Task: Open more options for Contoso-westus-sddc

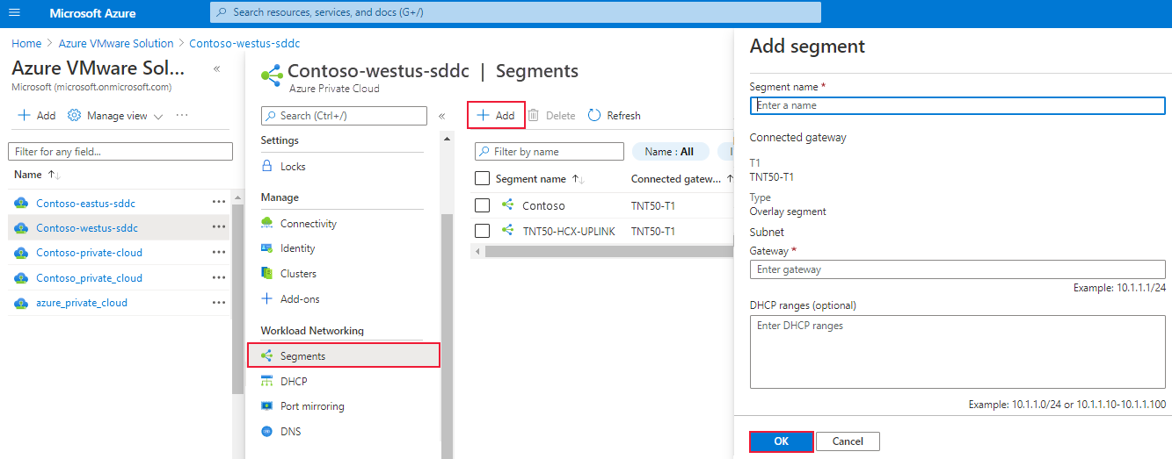Action: [219, 227]
